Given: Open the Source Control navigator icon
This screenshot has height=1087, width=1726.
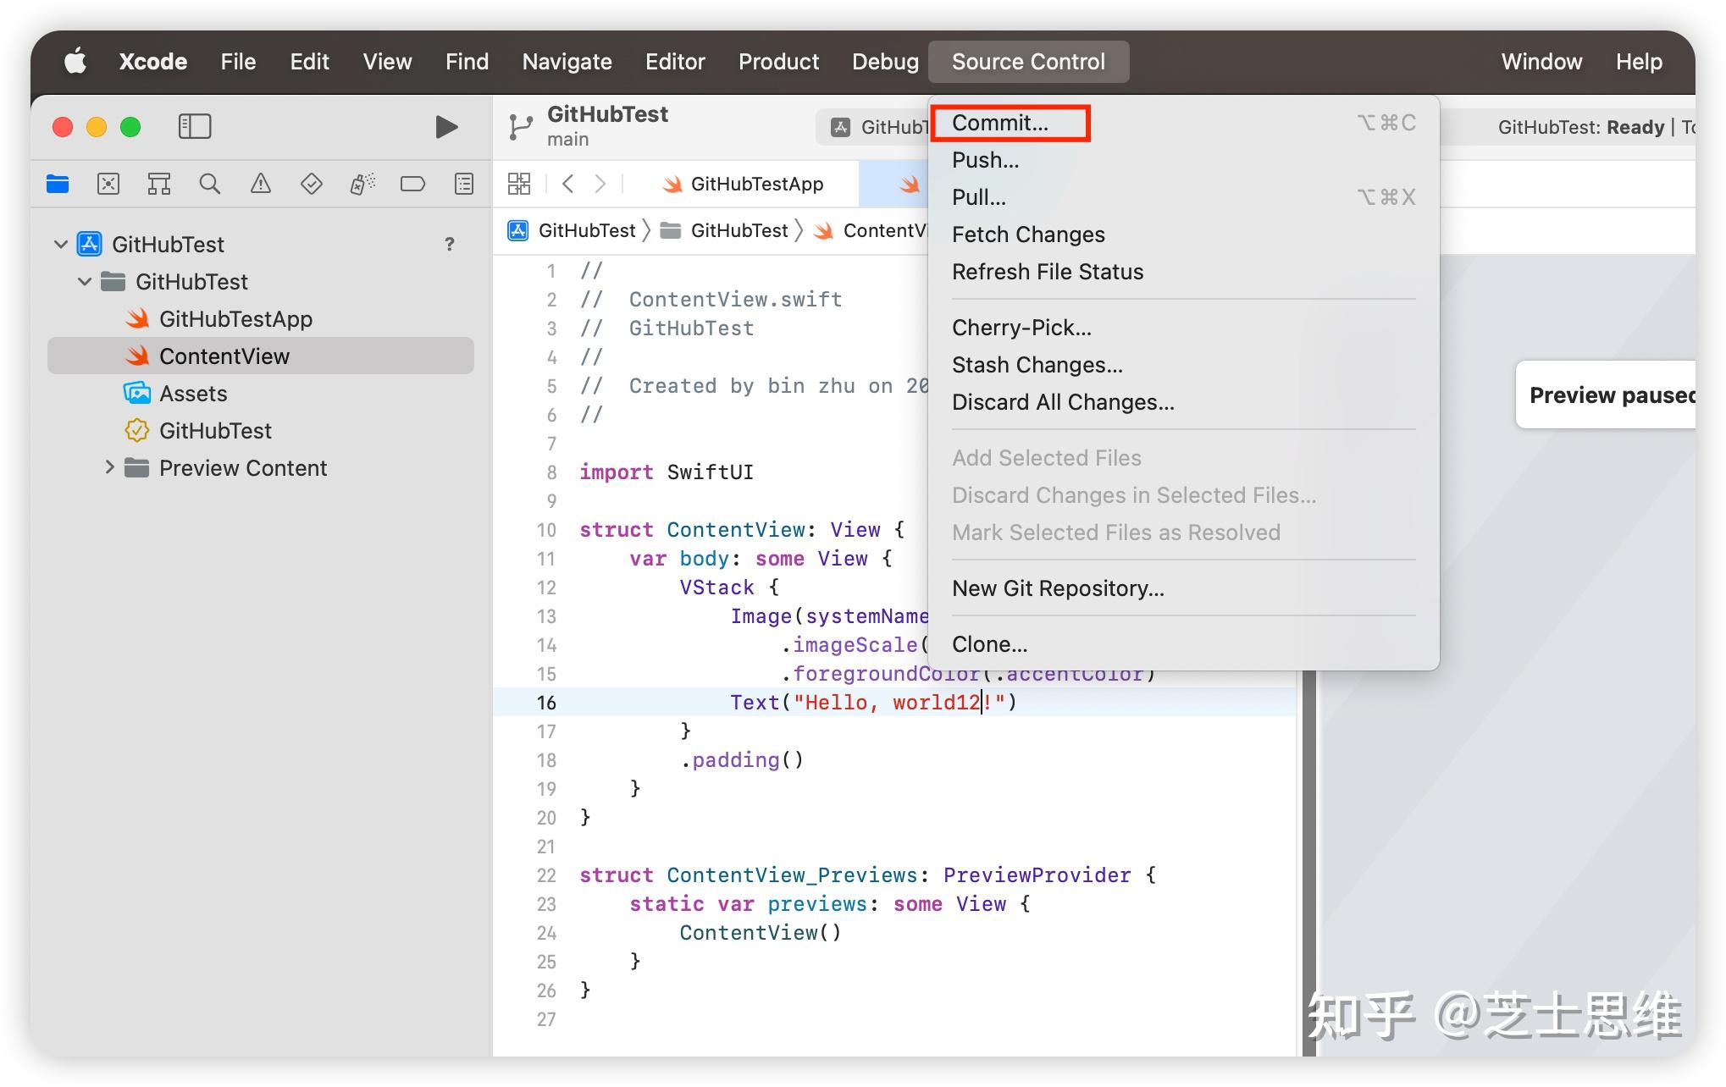Looking at the screenshot, I should [x=108, y=183].
